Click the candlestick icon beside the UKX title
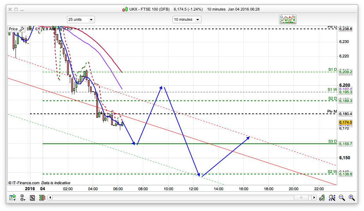Screen dimensions: 364x211 coord(125,9)
